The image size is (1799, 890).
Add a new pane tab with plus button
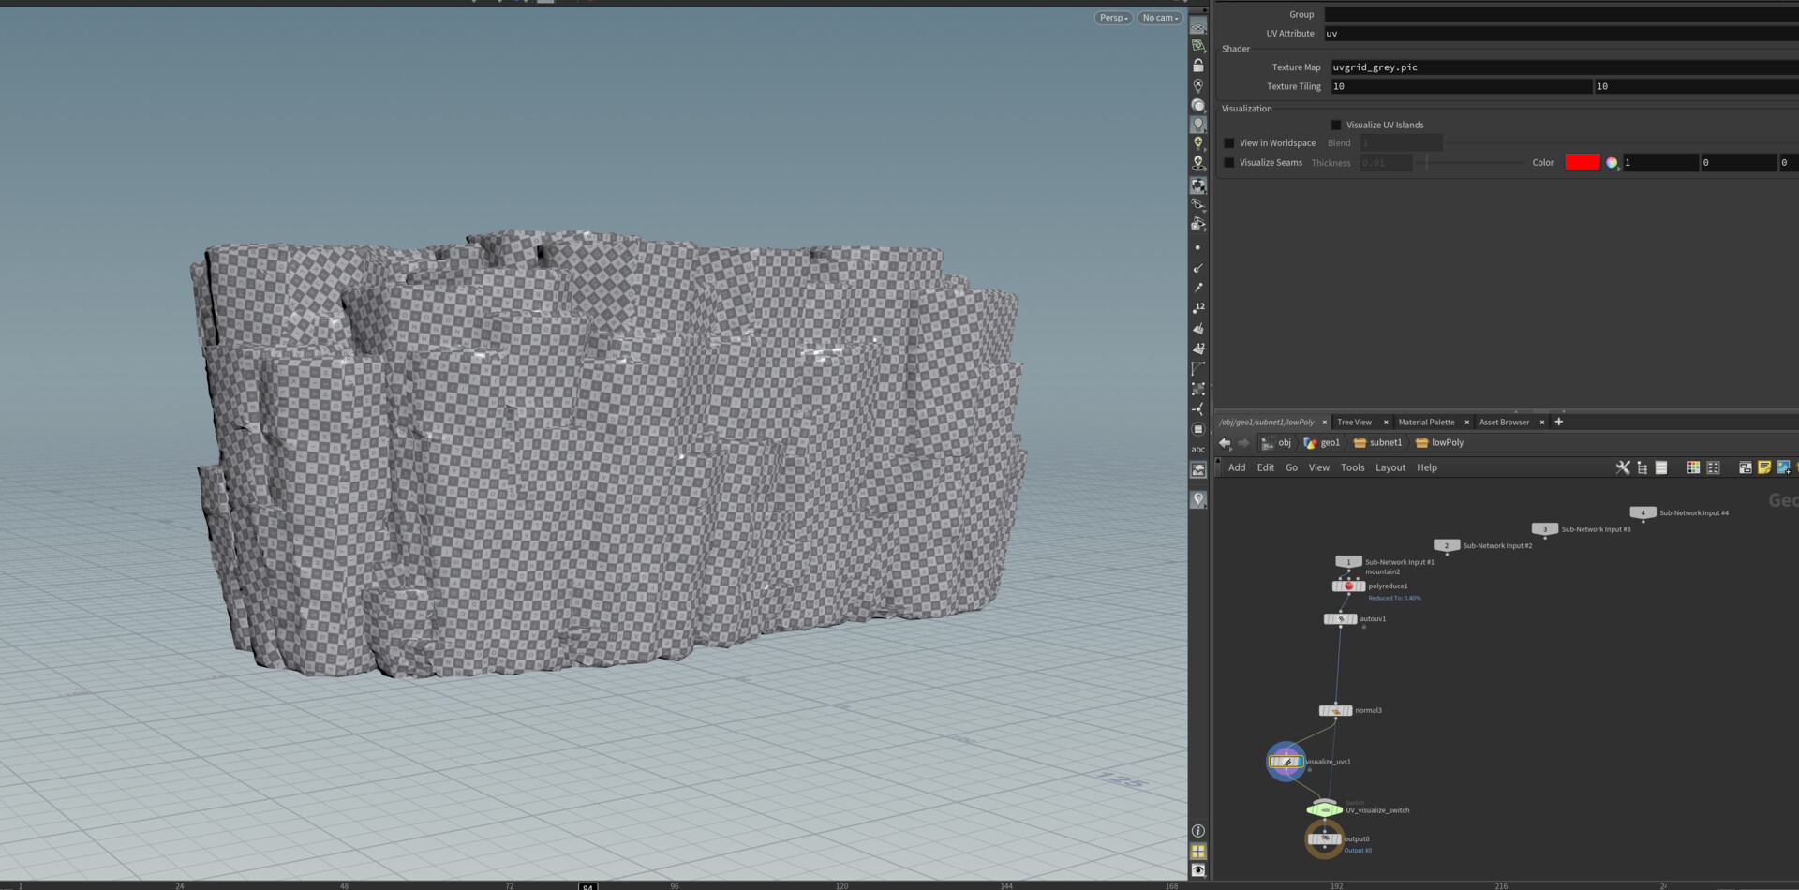pos(1559,422)
